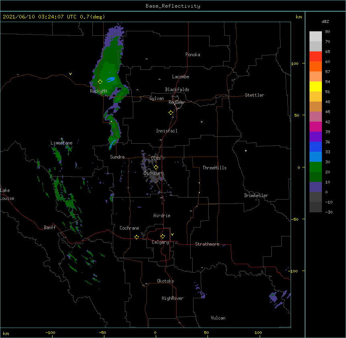Click the Sundre city label

coord(117,157)
